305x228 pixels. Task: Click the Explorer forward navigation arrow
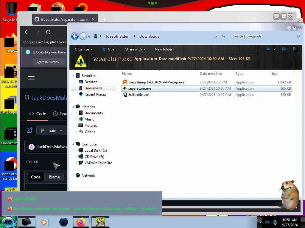(x=83, y=36)
